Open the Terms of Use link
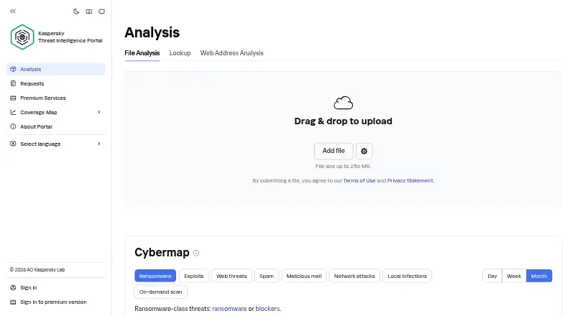Screen dimensions: 575x316 [359, 180]
